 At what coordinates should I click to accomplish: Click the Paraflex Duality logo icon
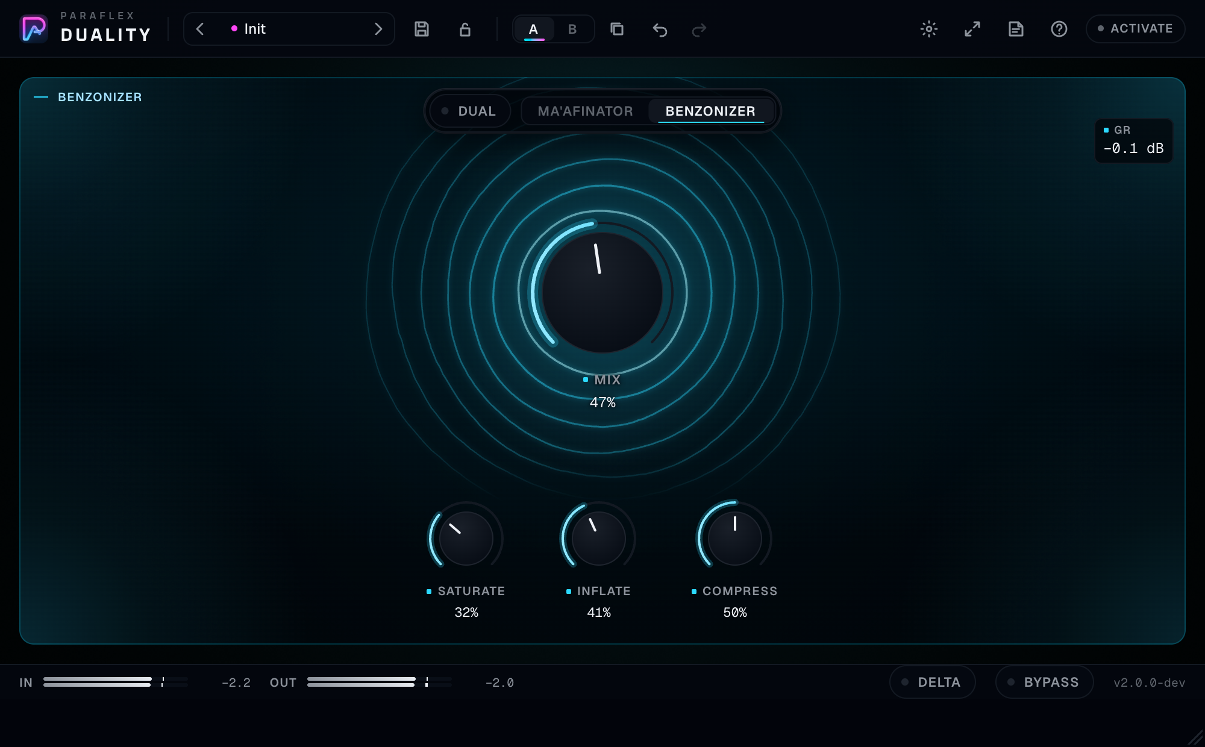coord(34,28)
